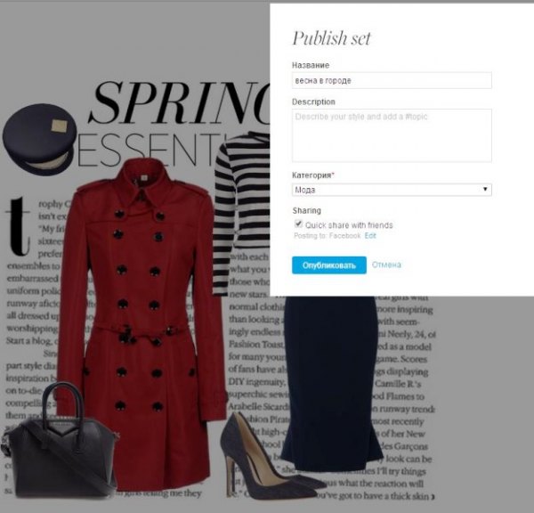This screenshot has width=534, height=513.
Task: Toggle the Quick share with friends checkbox
Action: point(298,224)
